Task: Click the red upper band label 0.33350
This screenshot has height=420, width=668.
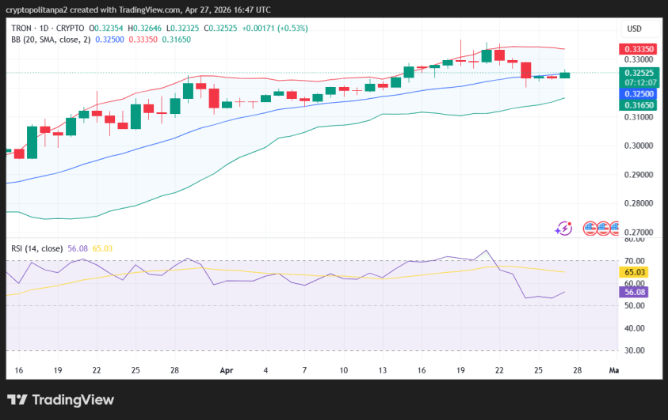Action: point(638,48)
